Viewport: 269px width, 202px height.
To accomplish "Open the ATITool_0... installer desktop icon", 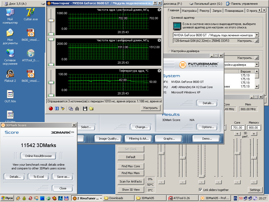I will [x=31, y=55].
